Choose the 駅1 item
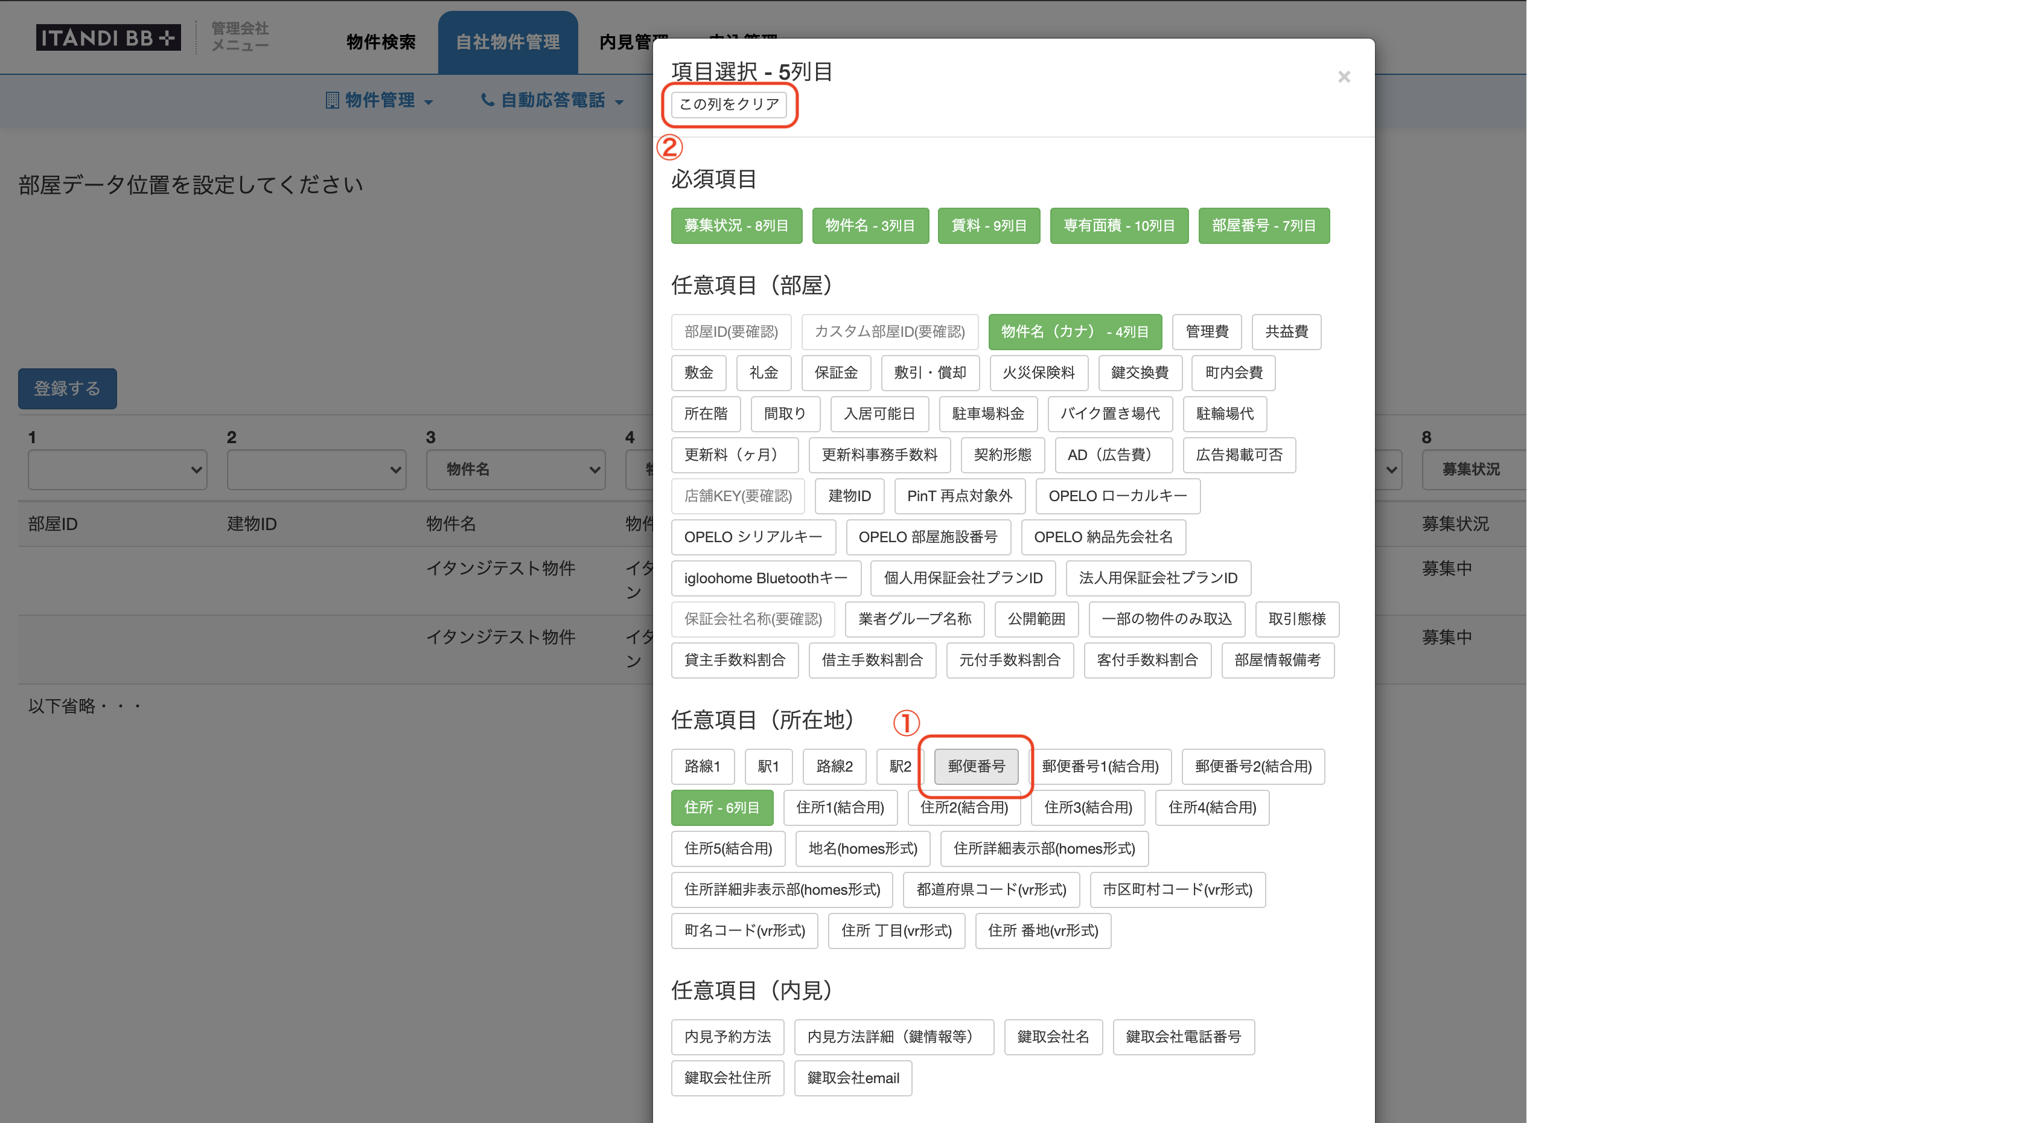This screenshot has height=1123, width=2028. tap(768, 766)
